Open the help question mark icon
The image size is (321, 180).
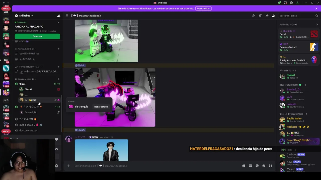[x=291, y=3]
